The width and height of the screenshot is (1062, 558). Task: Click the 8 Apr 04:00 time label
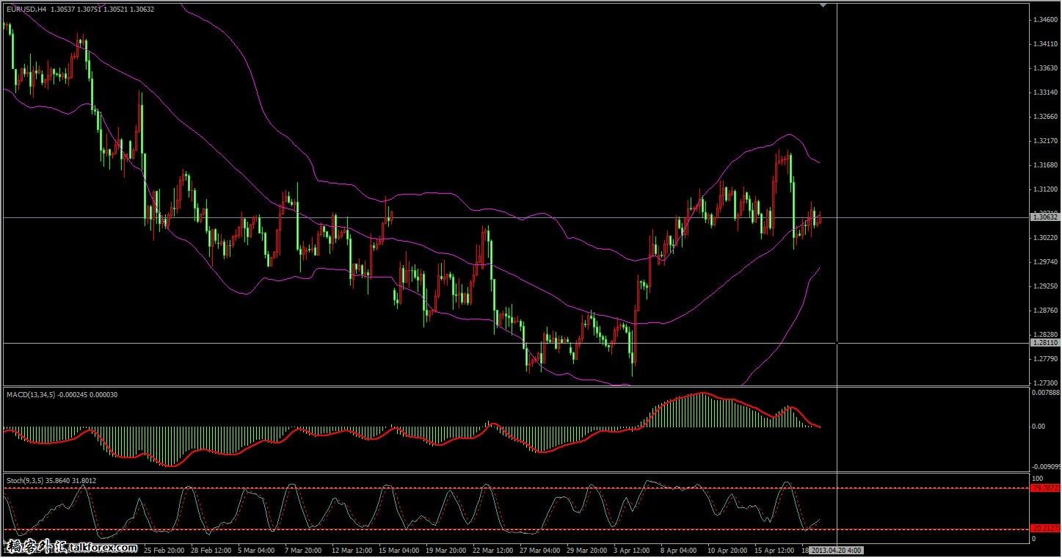coord(679,549)
